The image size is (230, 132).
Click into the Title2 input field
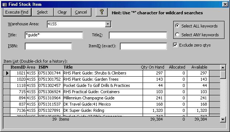pyautogui.click(x=138, y=35)
